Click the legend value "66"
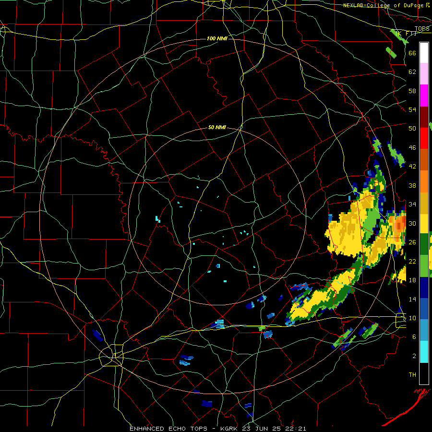The width and height of the screenshot is (432, 432). tap(412, 53)
